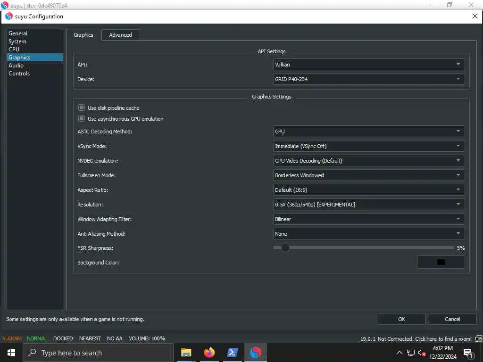Click NEAREST filter status button
Viewport: 483px width, 362px height.
90,338
